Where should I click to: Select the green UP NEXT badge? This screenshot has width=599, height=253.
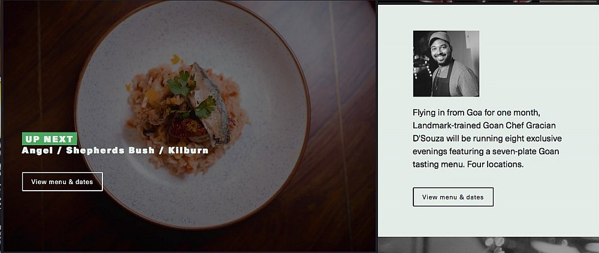pos(50,138)
